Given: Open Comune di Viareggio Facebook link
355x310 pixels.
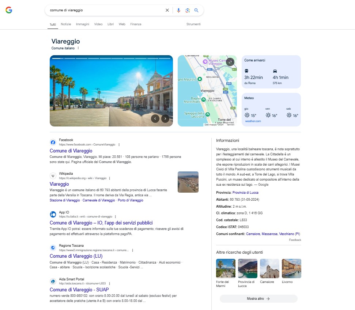Looking at the screenshot, I should (x=71, y=151).
